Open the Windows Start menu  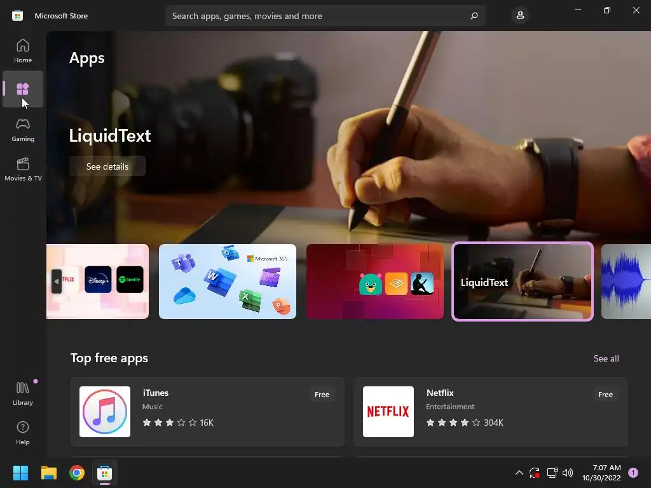[20, 473]
